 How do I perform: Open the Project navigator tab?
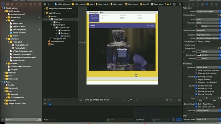(3, 4)
